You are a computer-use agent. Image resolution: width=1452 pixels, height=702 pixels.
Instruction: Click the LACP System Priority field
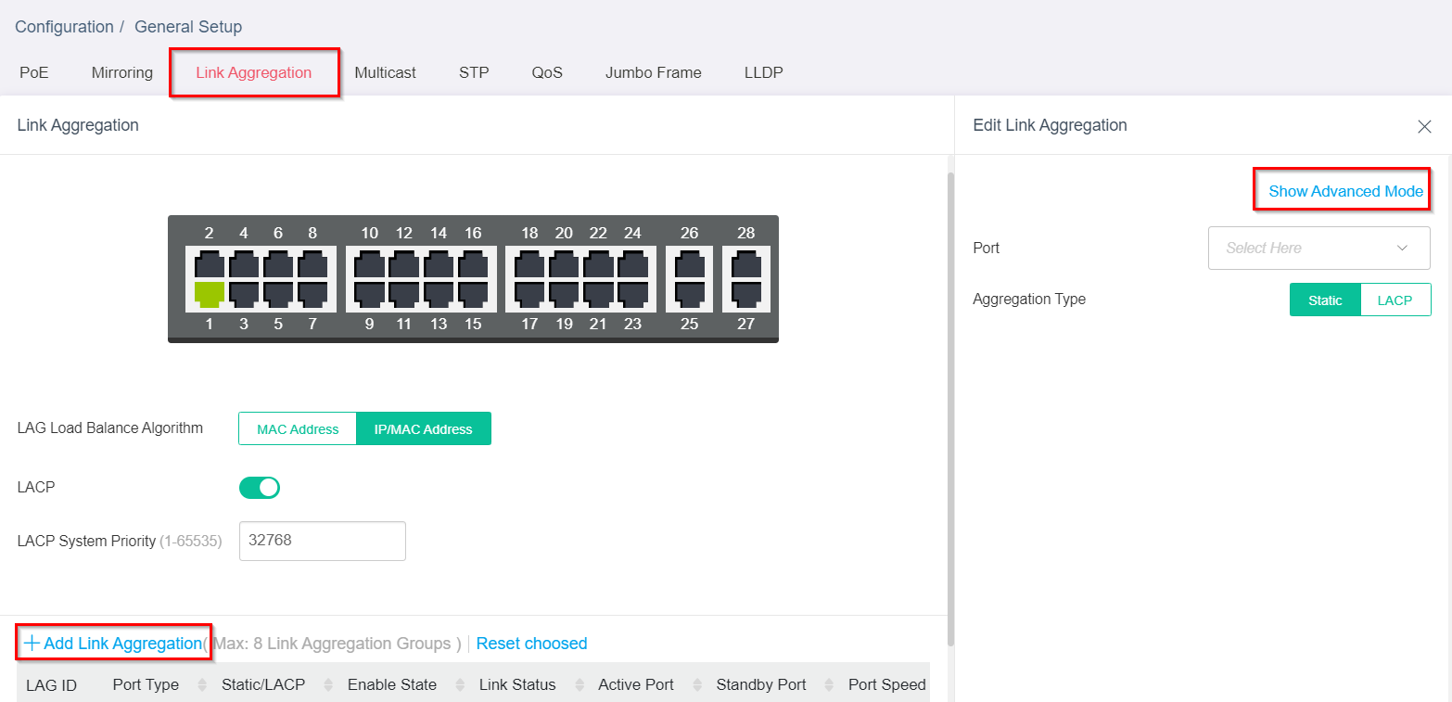pyautogui.click(x=322, y=541)
